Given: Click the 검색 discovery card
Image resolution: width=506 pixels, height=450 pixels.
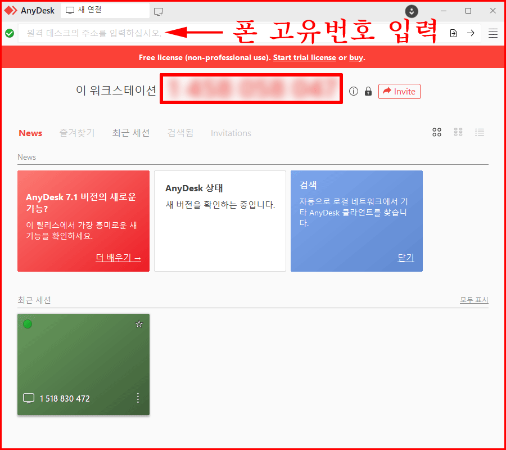Looking at the screenshot, I should click(x=356, y=221).
